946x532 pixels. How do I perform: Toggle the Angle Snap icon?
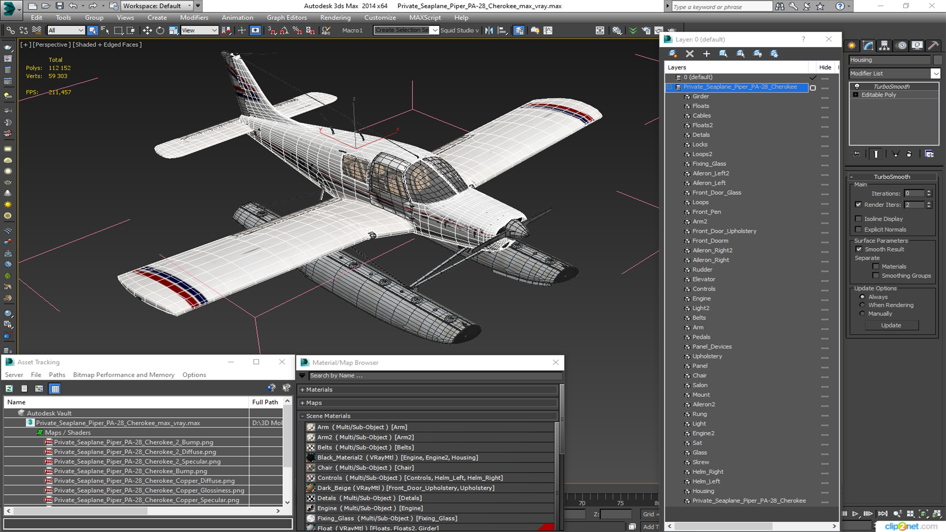[284, 31]
